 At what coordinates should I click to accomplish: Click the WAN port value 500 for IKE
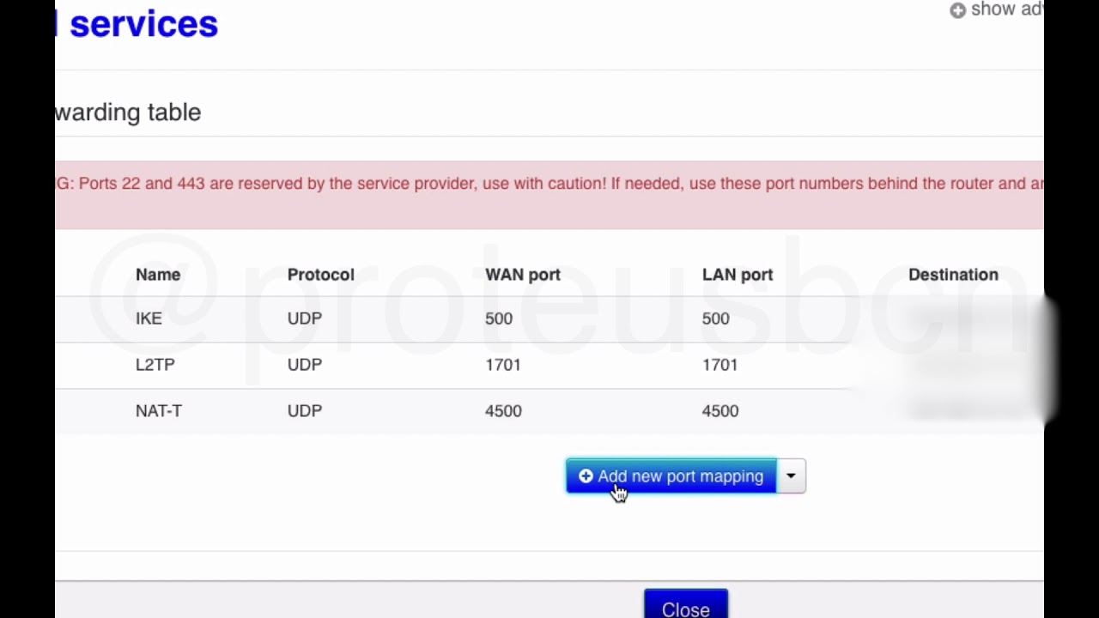click(x=498, y=318)
